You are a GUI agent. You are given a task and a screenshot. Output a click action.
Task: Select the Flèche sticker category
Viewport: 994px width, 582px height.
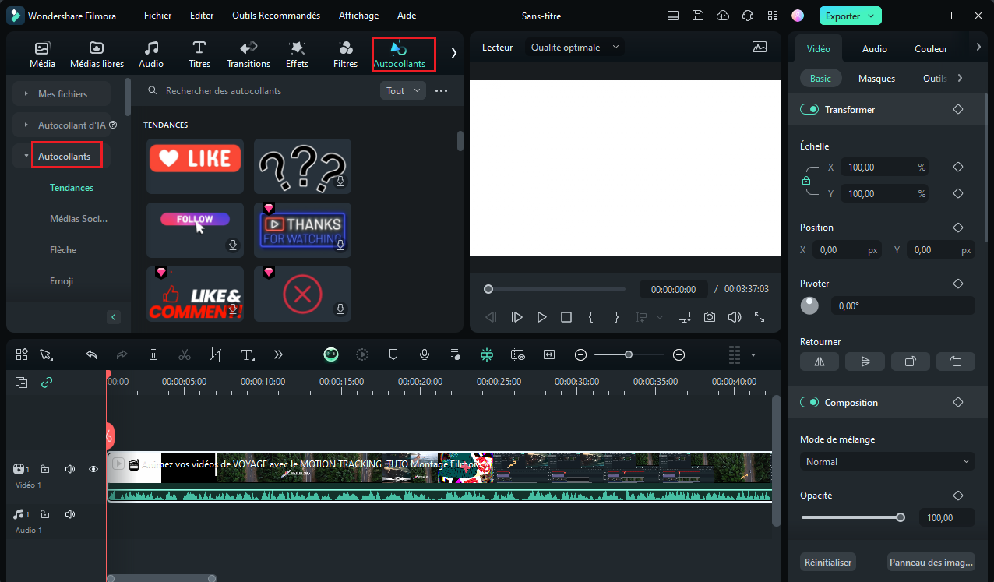[63, 250]
